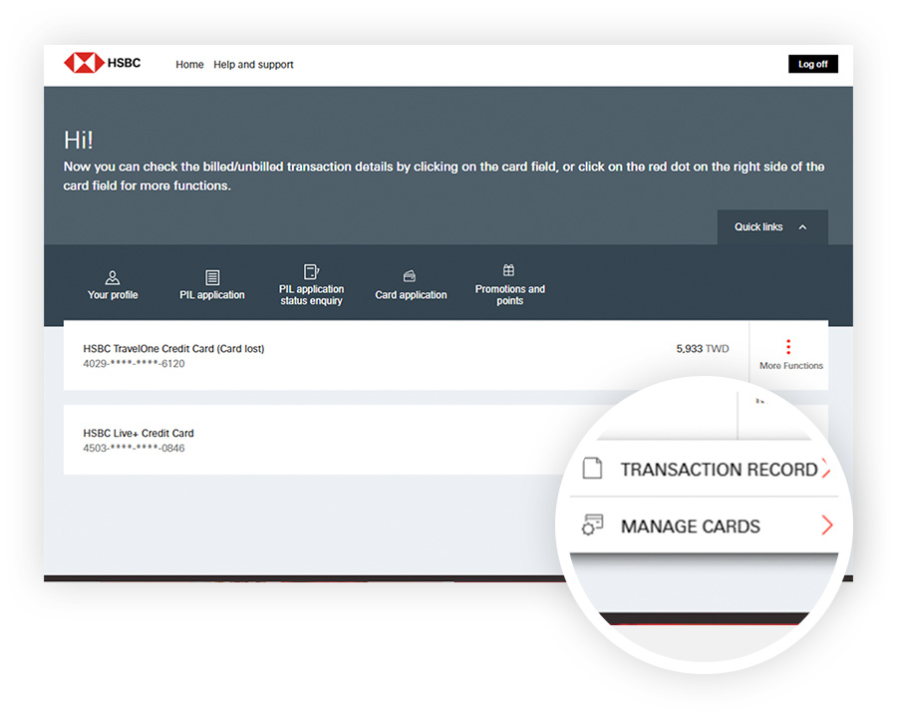Click the red three-dot More Functions icon

click(x=788, y=347)
